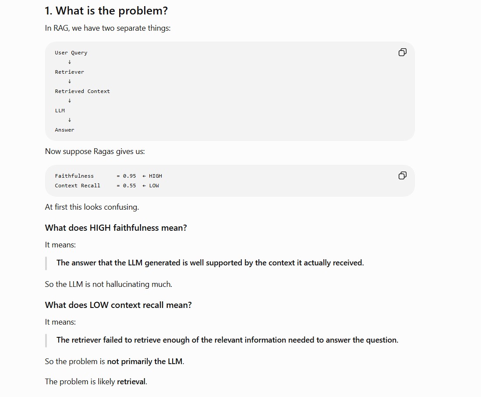
Task: Click 'What does HIGH faithfulness mean?' heading
Action: coord(116,228)
